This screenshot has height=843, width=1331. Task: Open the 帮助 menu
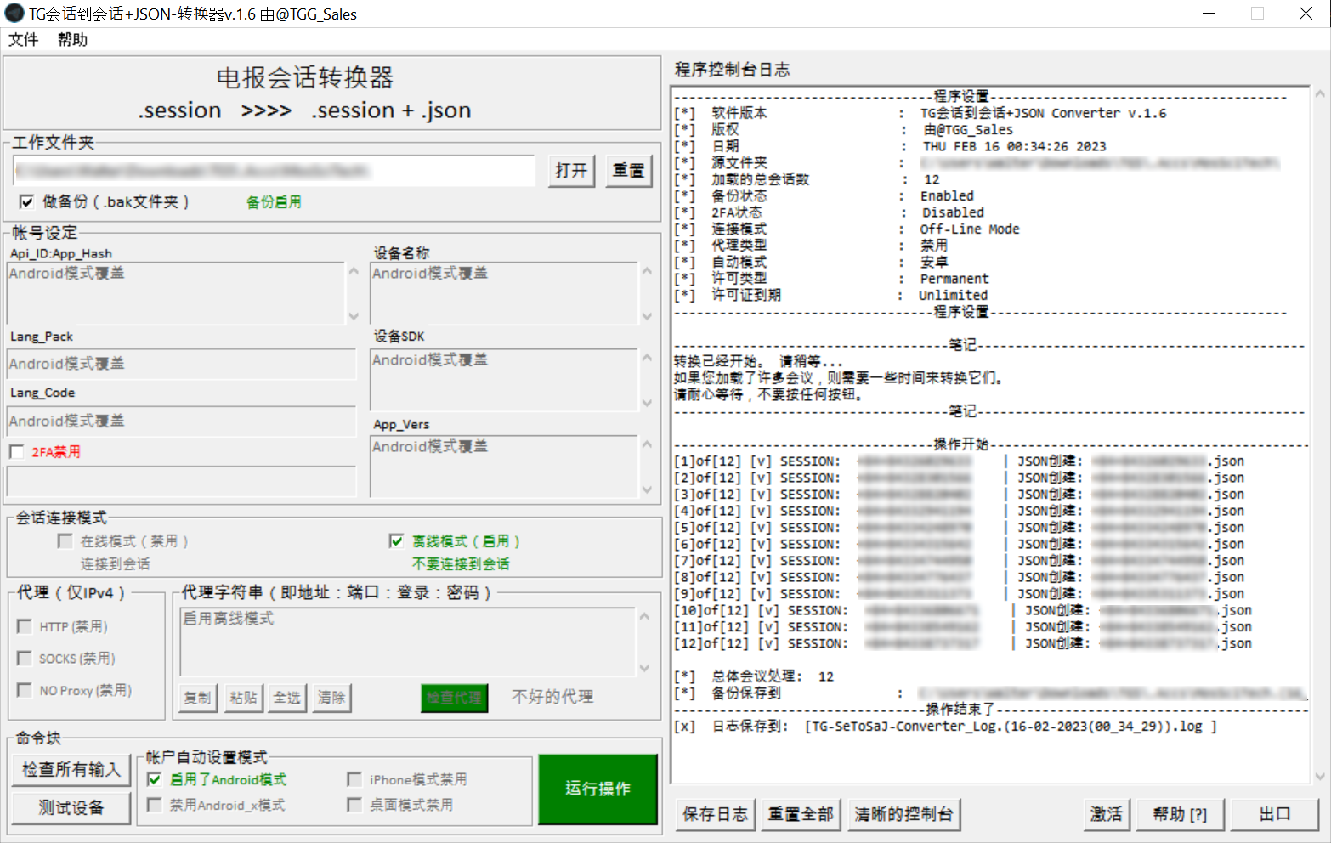73,40
